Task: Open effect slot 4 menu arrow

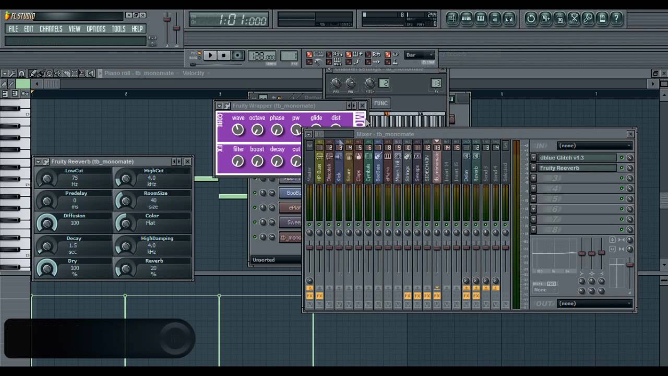Action: pos(533,189)
